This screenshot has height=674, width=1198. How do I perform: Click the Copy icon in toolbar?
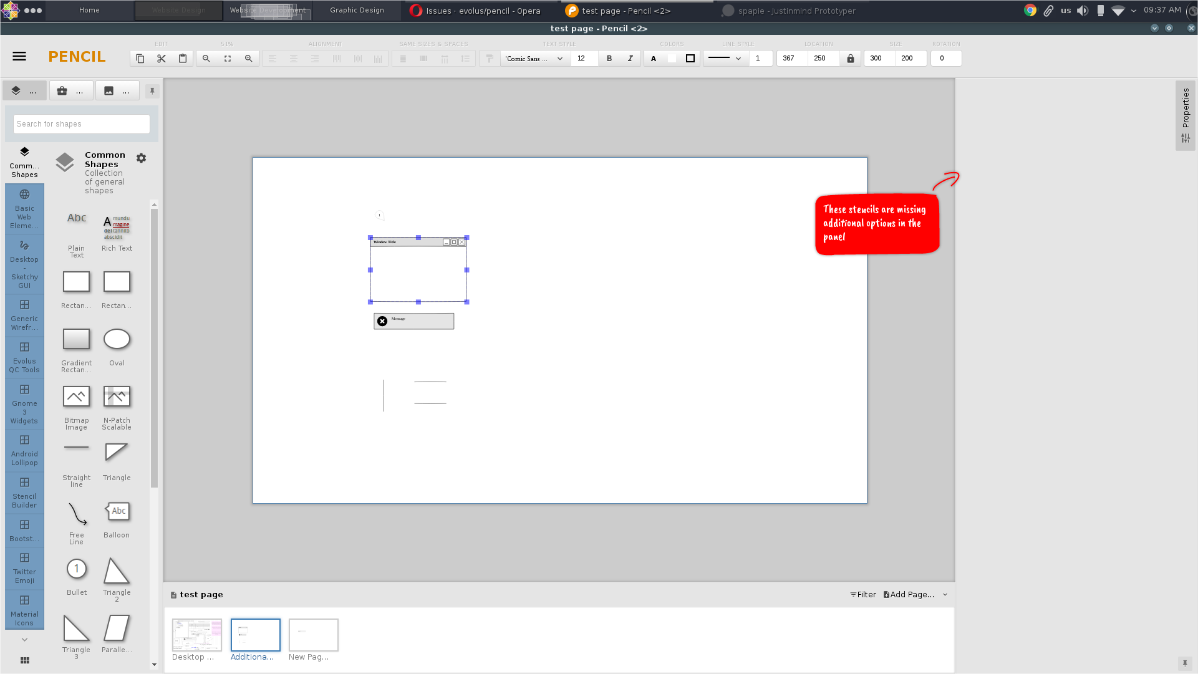point(140,59)
